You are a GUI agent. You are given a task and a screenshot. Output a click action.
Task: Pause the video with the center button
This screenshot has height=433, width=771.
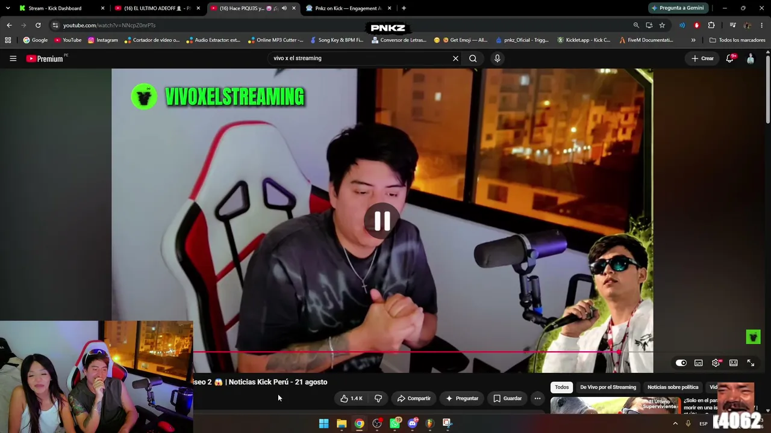382,221
